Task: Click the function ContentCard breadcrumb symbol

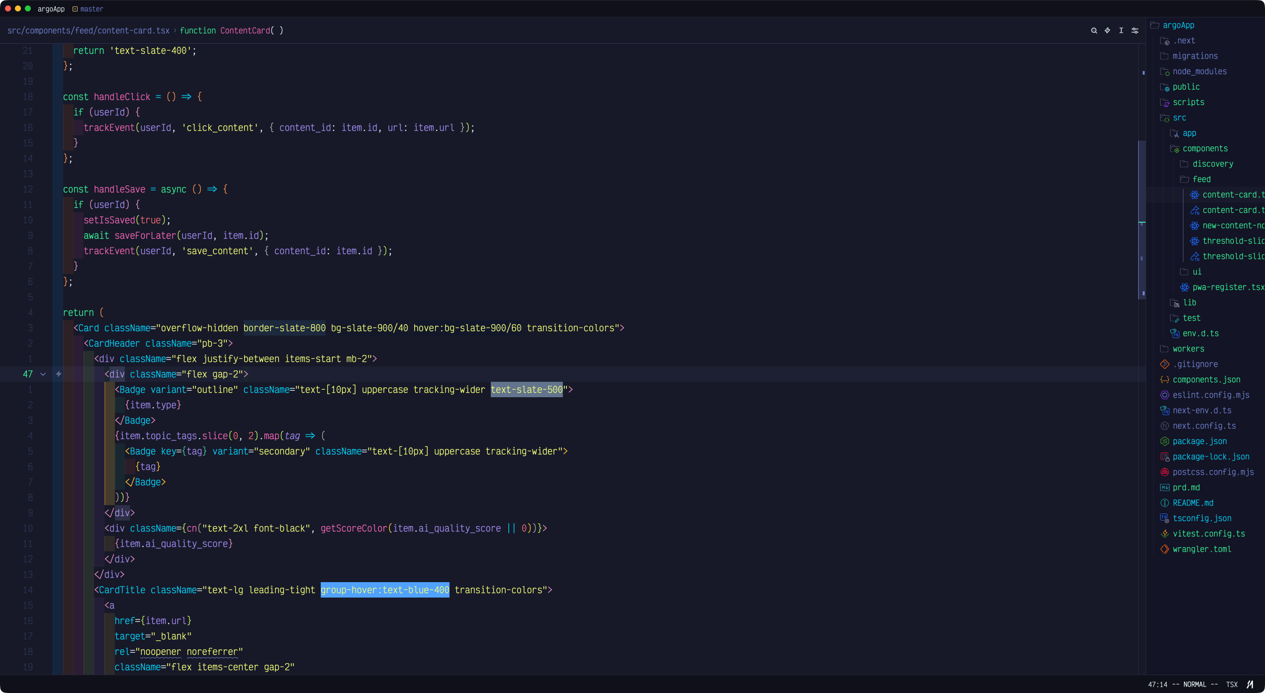Action: [x=231, y=30]
